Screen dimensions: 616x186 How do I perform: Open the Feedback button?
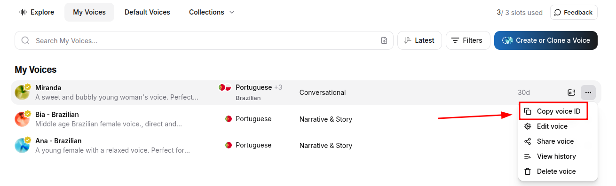coord(574,12)
